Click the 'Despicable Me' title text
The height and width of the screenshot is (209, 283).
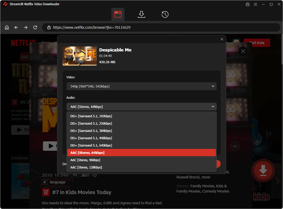pyautogui.click(x=115, y=50)
